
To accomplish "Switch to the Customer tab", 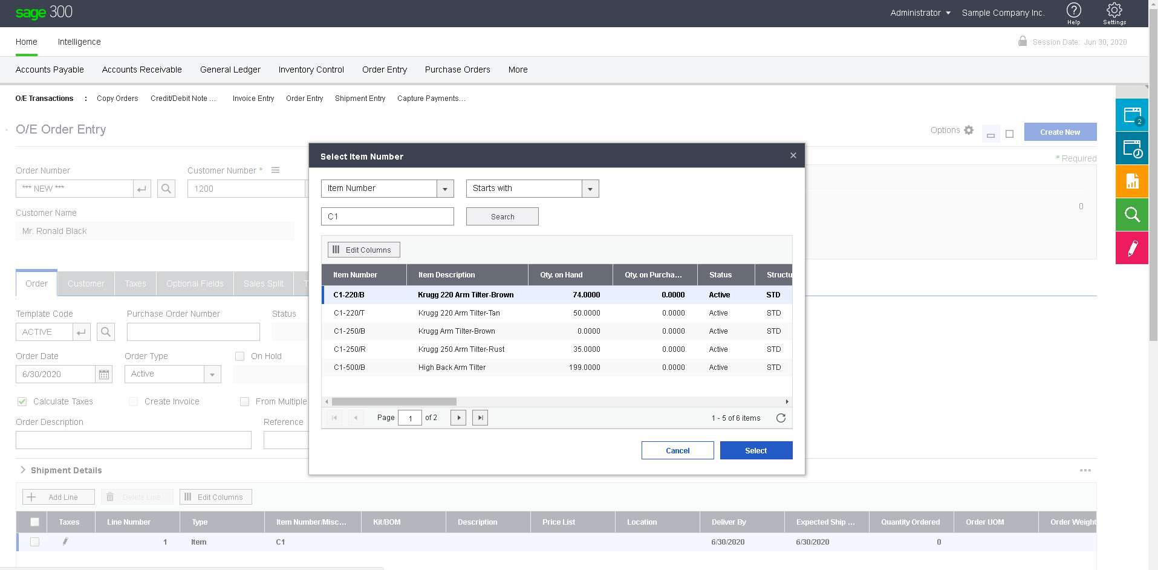I will (86, 283).
